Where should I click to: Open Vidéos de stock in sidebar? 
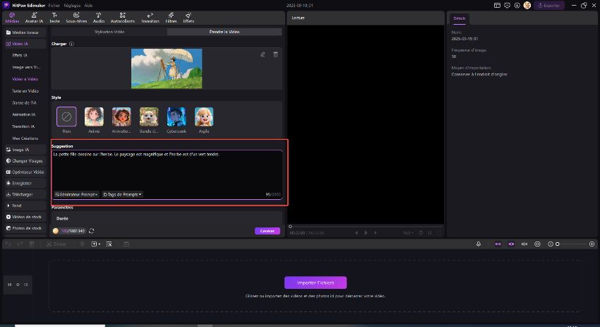tap(25, 217)
